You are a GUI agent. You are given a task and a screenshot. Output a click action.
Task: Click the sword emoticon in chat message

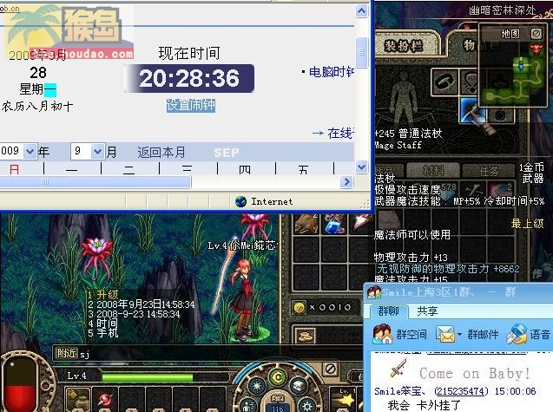(398, 368)
